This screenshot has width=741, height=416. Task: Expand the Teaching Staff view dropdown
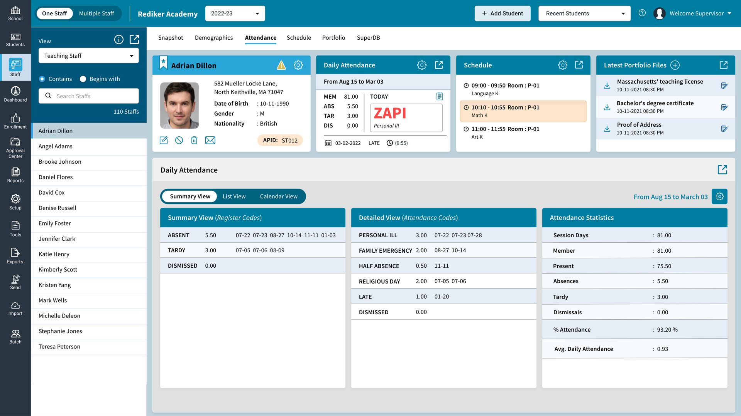[88, 55]
